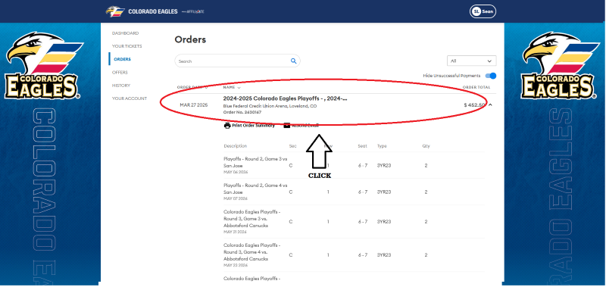Viewport: 606px width, 287px height.
Task: Click Resend Email link
Action: pos(301,126)
